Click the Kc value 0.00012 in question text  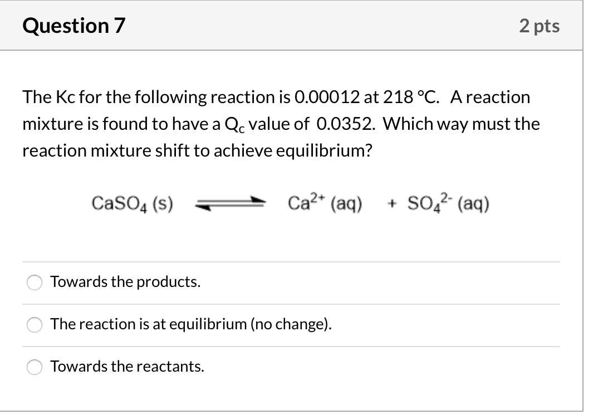(326, 96)
